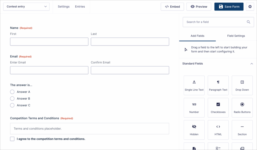This screenshot has width=257, height=150.
Task: Add a Number field from the panel
Action: tap(194, 107)
